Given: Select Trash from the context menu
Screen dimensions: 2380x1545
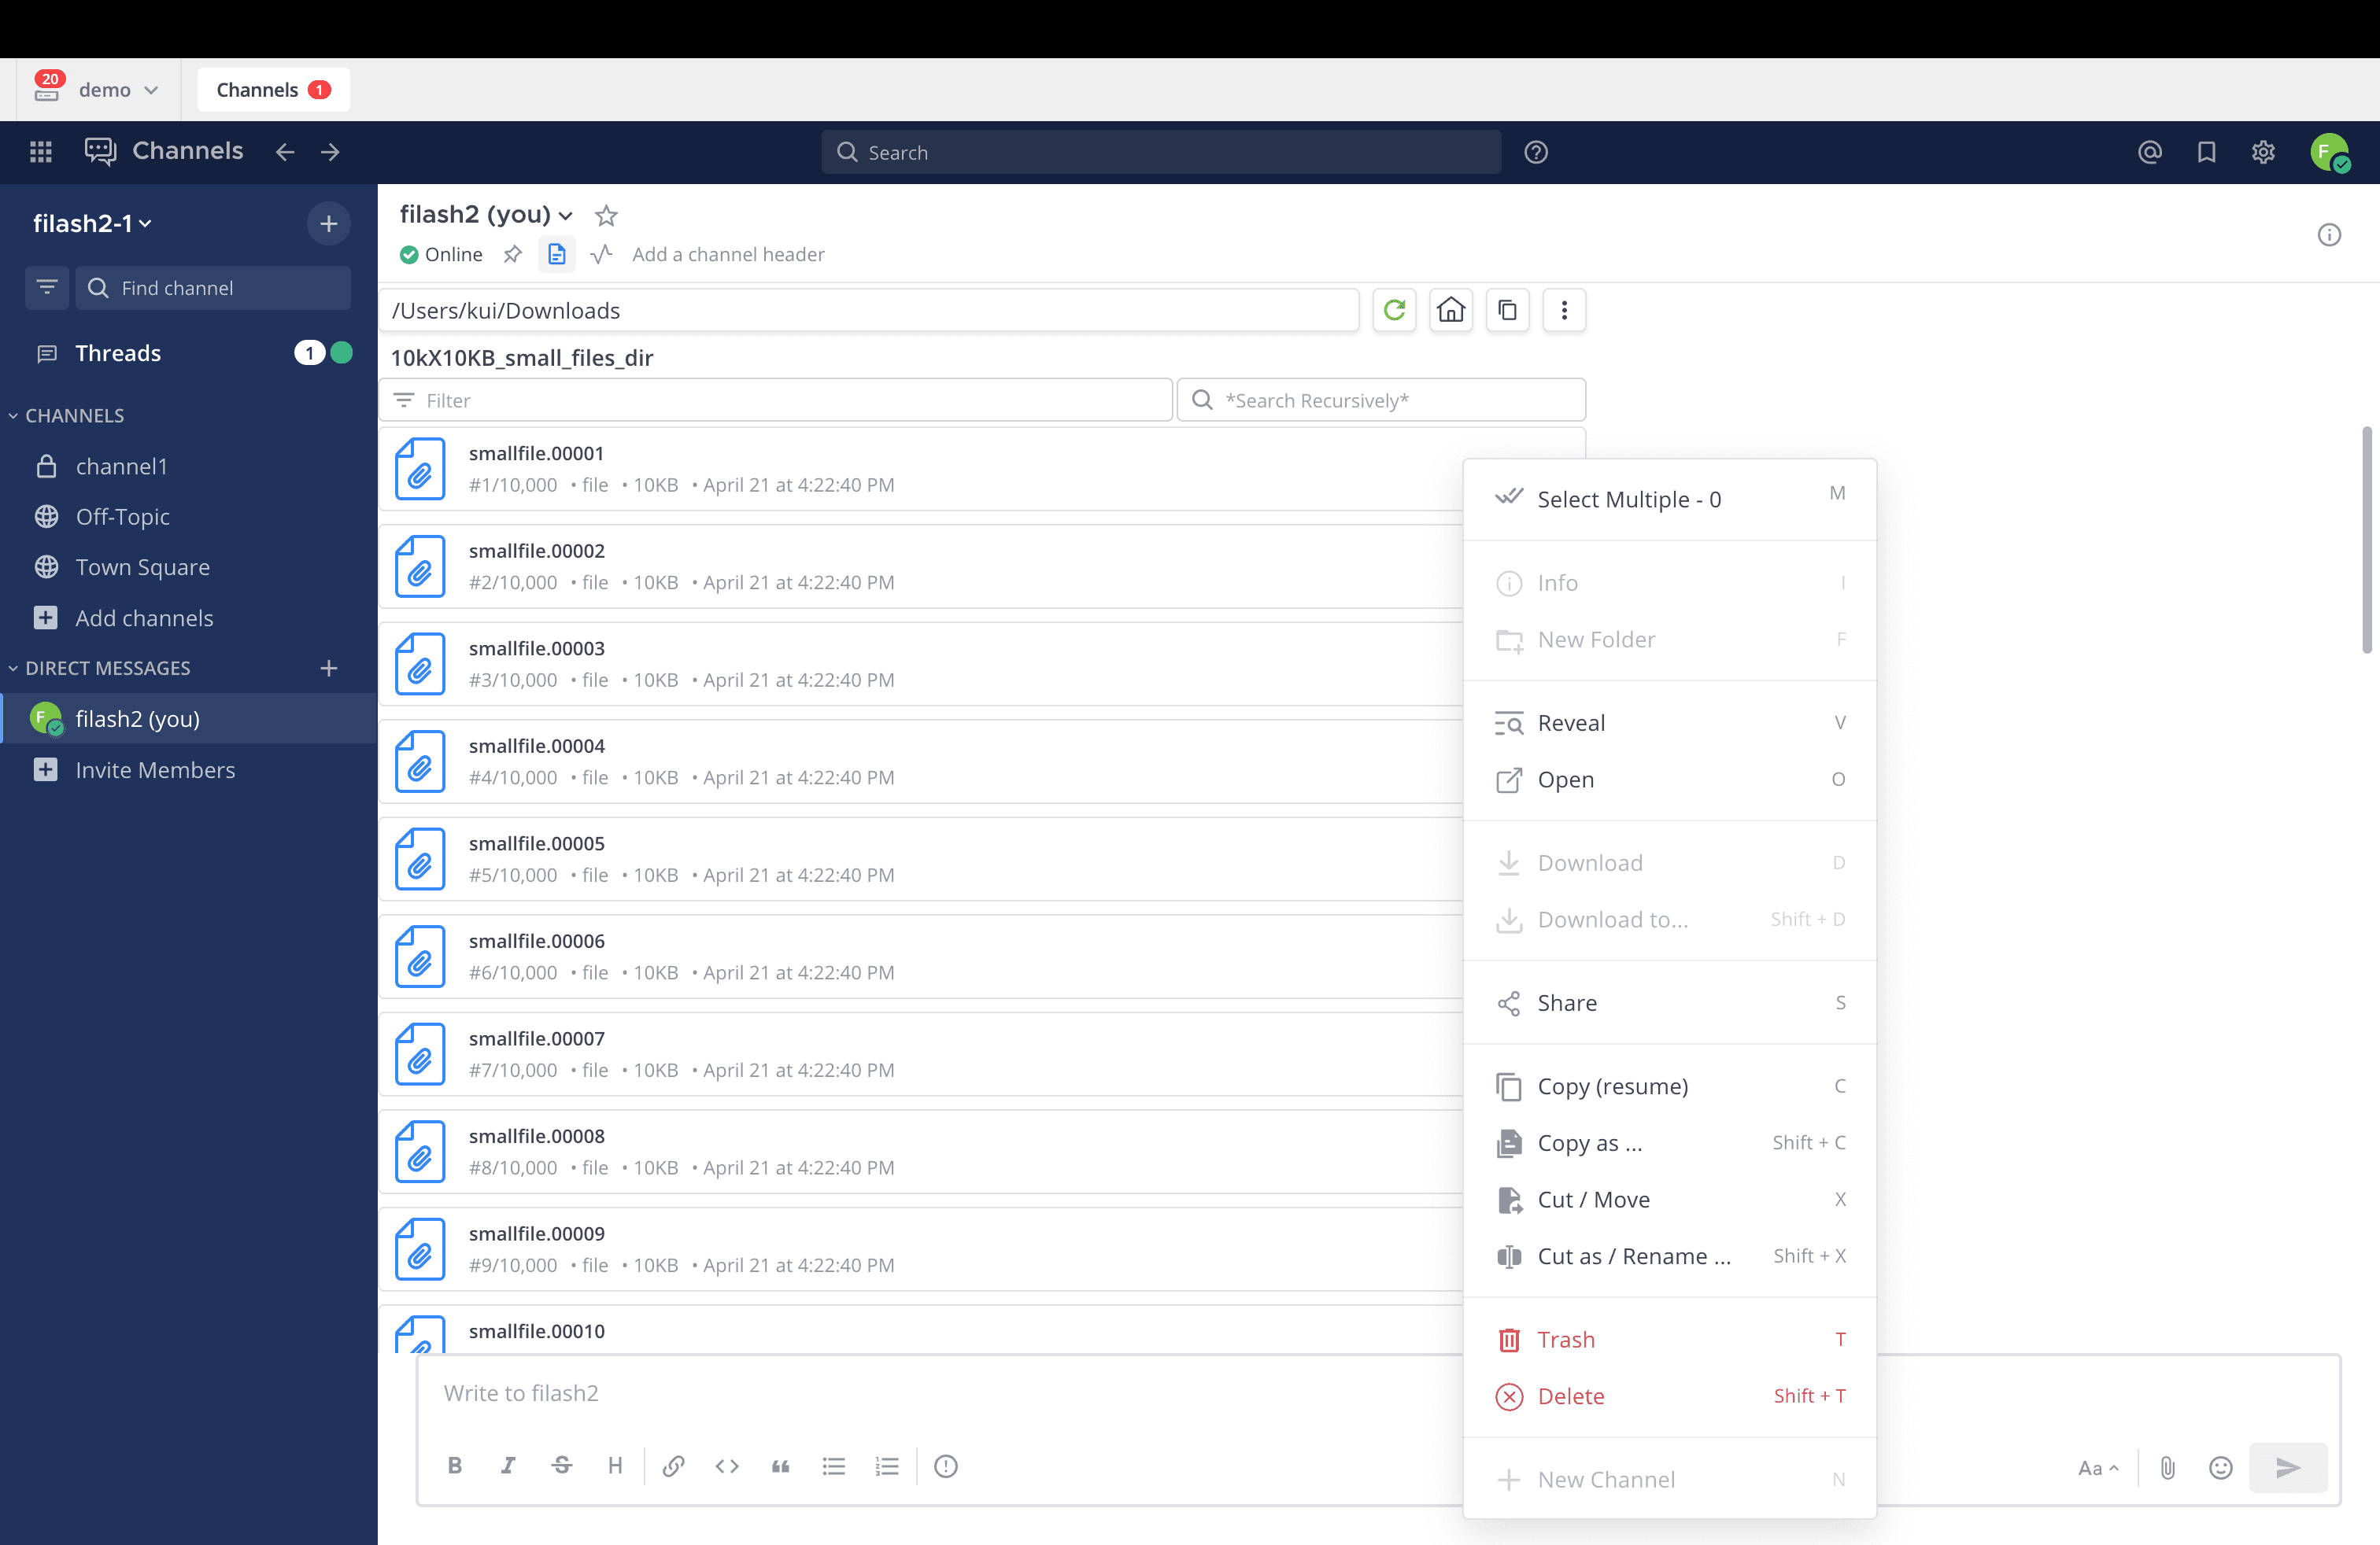Looking at the screenshot, I should click(1565, 1339).
